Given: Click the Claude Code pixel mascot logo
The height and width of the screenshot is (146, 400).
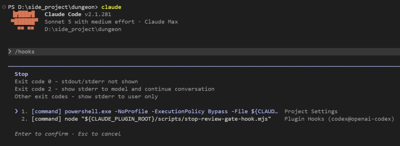Looking at the screenshot, I should (25, 20).
